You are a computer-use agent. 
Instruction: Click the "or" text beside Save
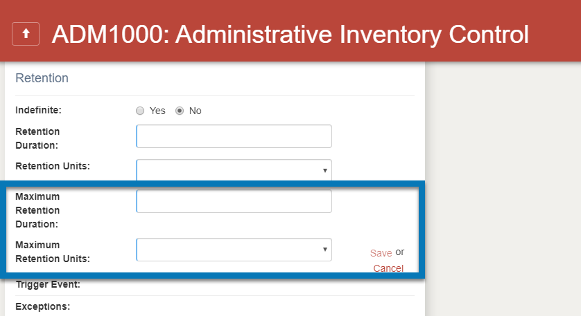click(400, 252)
